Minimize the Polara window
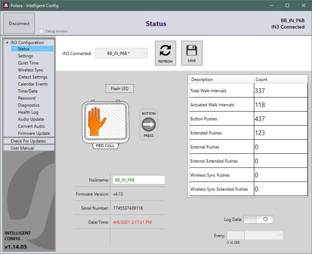 coord(271,5)
